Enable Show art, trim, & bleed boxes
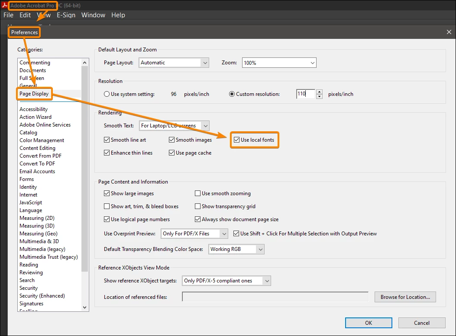Image resolution: width=456 pixels, height=336 pixels. point(107,206)
